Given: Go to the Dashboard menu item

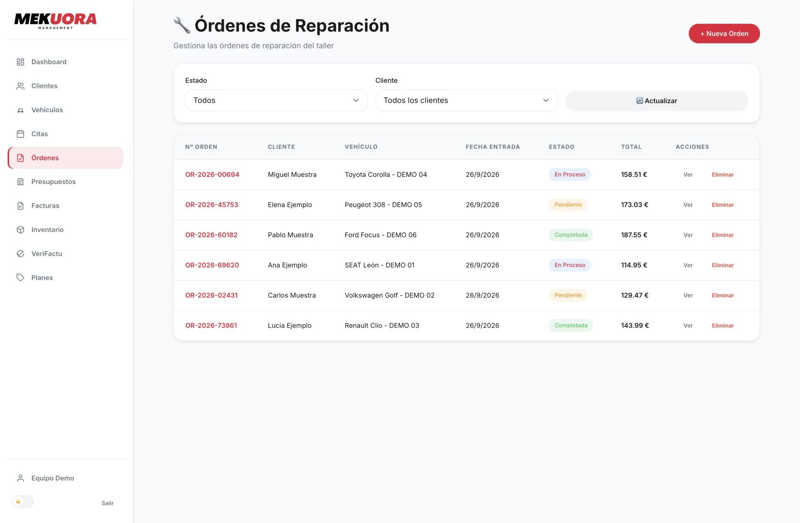Looking at the screenshot, I should tap(66, 62).
